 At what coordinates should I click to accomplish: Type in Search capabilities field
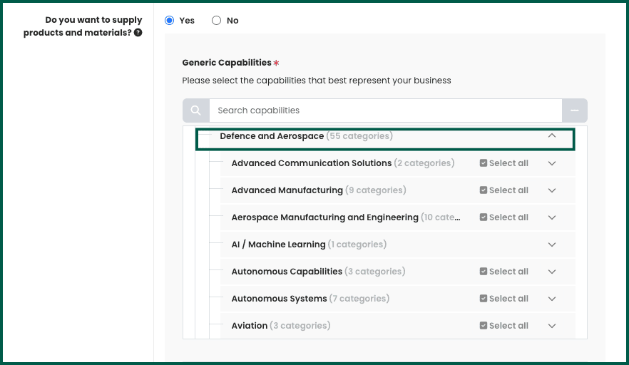point(385,110)
